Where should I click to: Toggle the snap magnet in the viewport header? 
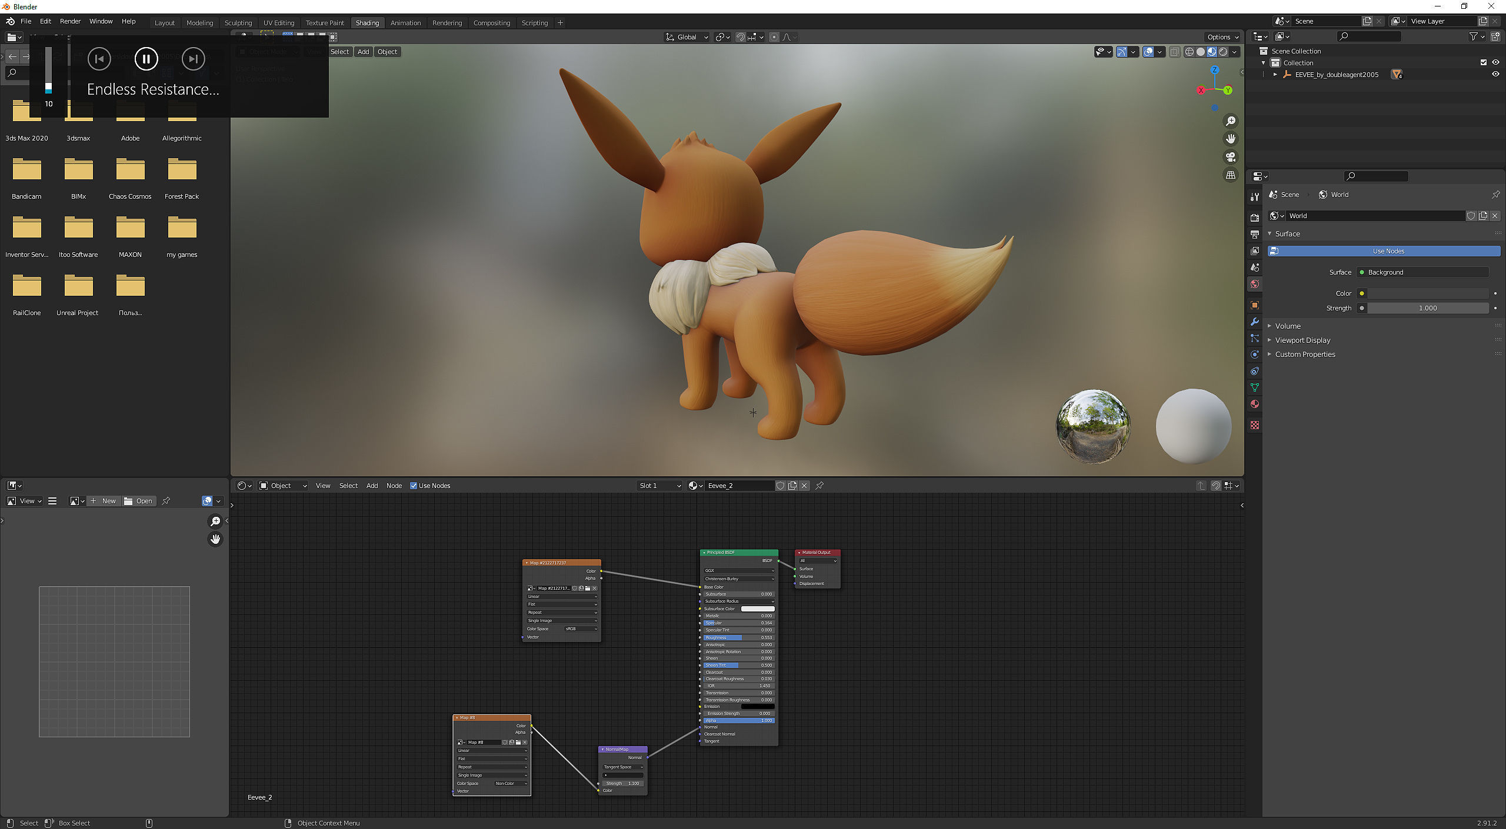point(741,37)
